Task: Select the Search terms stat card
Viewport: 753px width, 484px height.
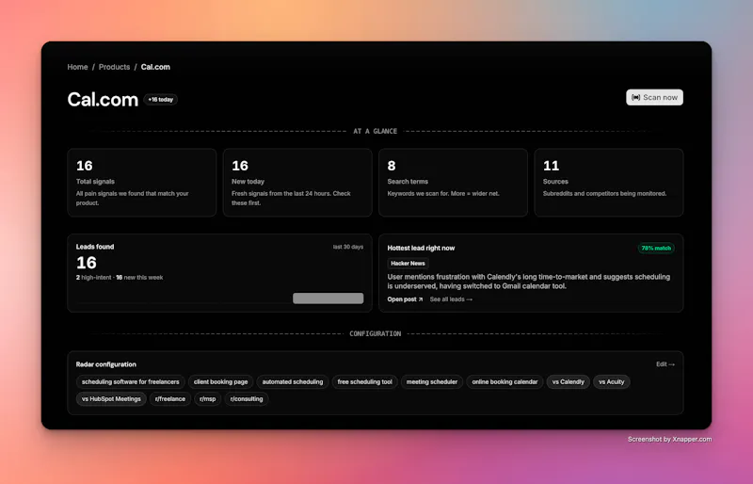Action: 453,183
